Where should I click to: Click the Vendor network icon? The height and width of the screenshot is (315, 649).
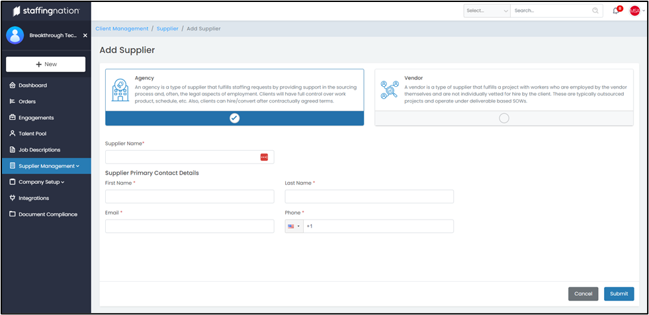click(x=390, y=90)
